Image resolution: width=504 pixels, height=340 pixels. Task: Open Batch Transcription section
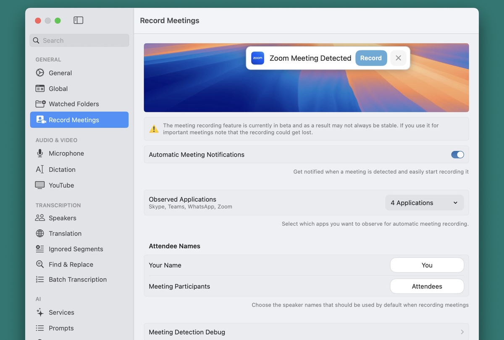coord(79,280)
